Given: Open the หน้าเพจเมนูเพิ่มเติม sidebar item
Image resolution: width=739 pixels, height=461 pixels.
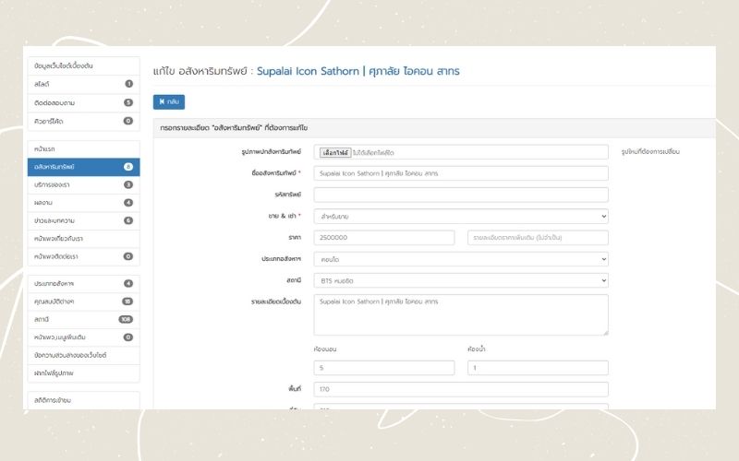Looking at the screenshot, I should (84, 337).
